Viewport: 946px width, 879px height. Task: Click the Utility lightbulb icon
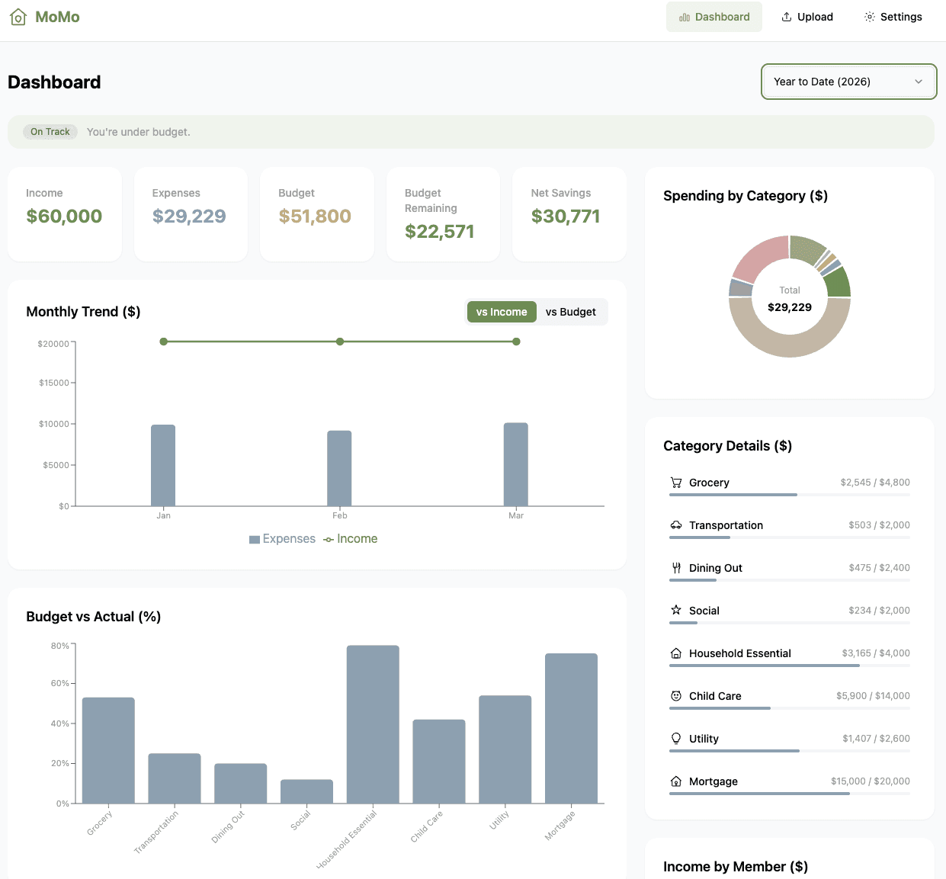click(675, 738)
